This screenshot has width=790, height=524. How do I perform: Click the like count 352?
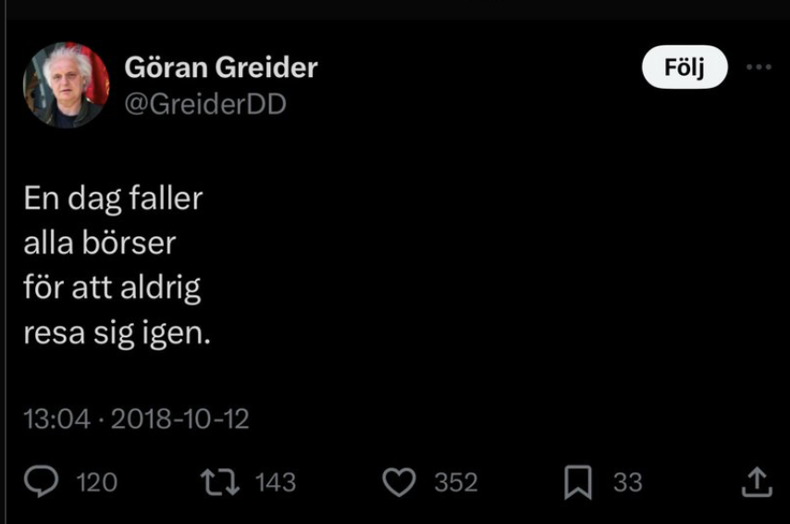(455, 482)
